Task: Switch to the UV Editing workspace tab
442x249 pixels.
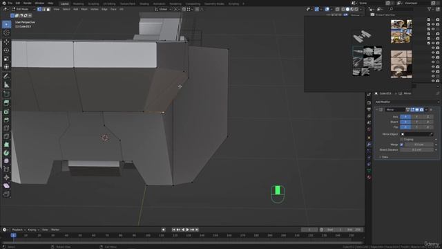Action: [x=109, y=3]
